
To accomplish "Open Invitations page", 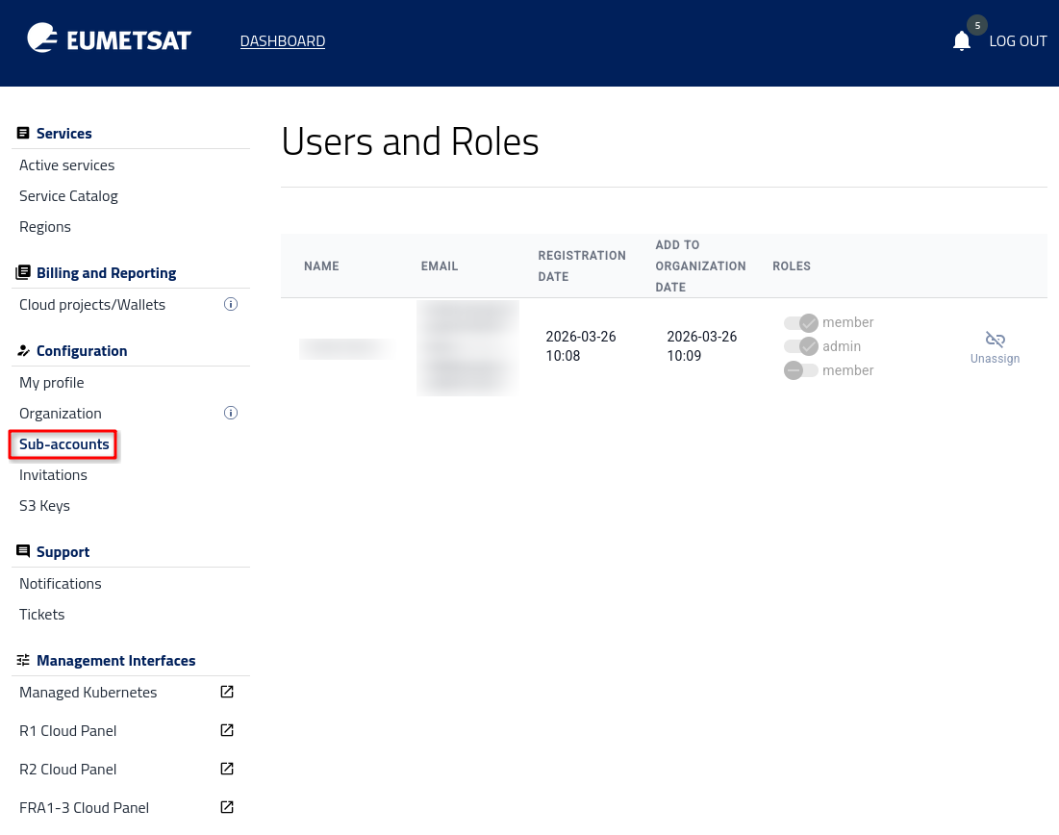I will point(53,475).
